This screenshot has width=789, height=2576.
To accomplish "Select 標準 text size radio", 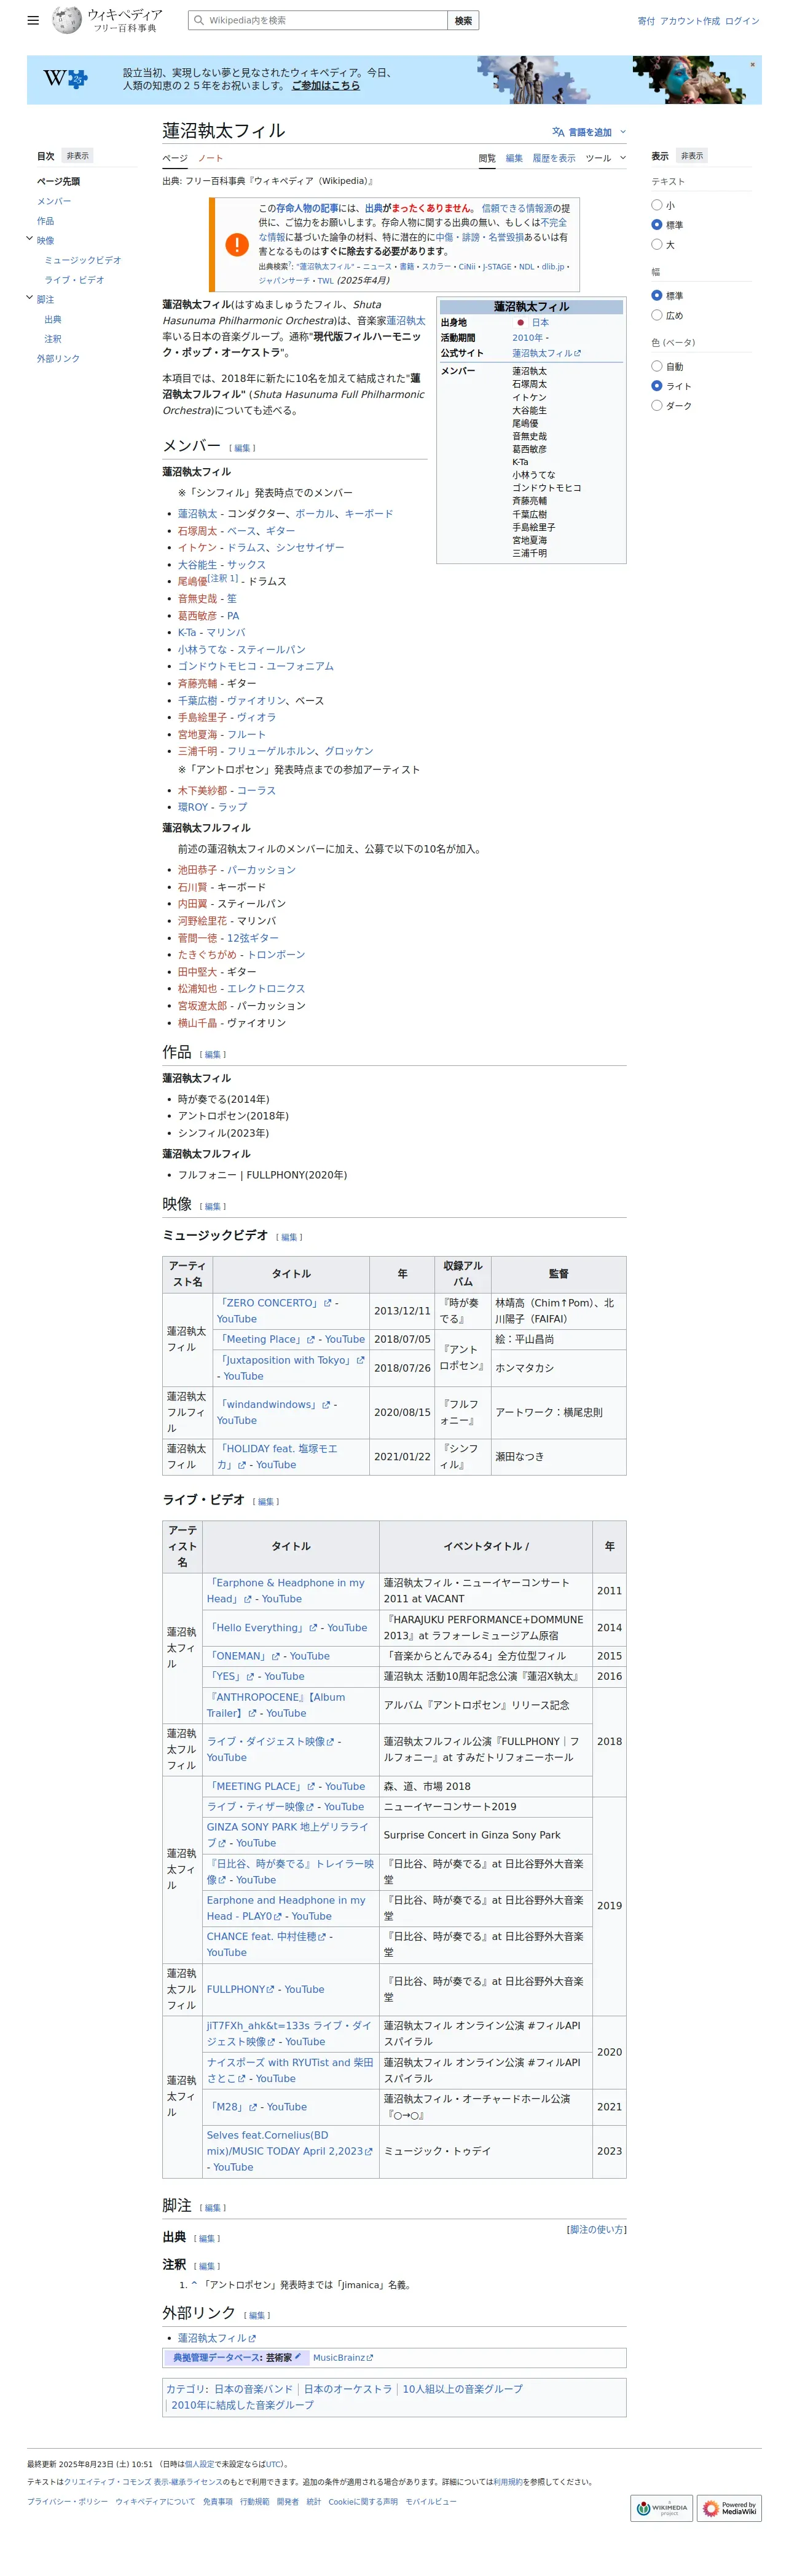I will coord(656,225).
